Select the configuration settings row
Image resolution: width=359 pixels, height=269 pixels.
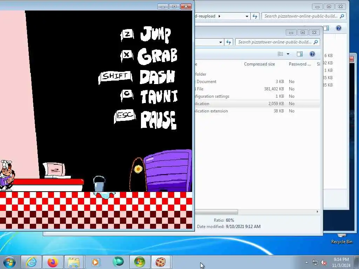[258, 96]
